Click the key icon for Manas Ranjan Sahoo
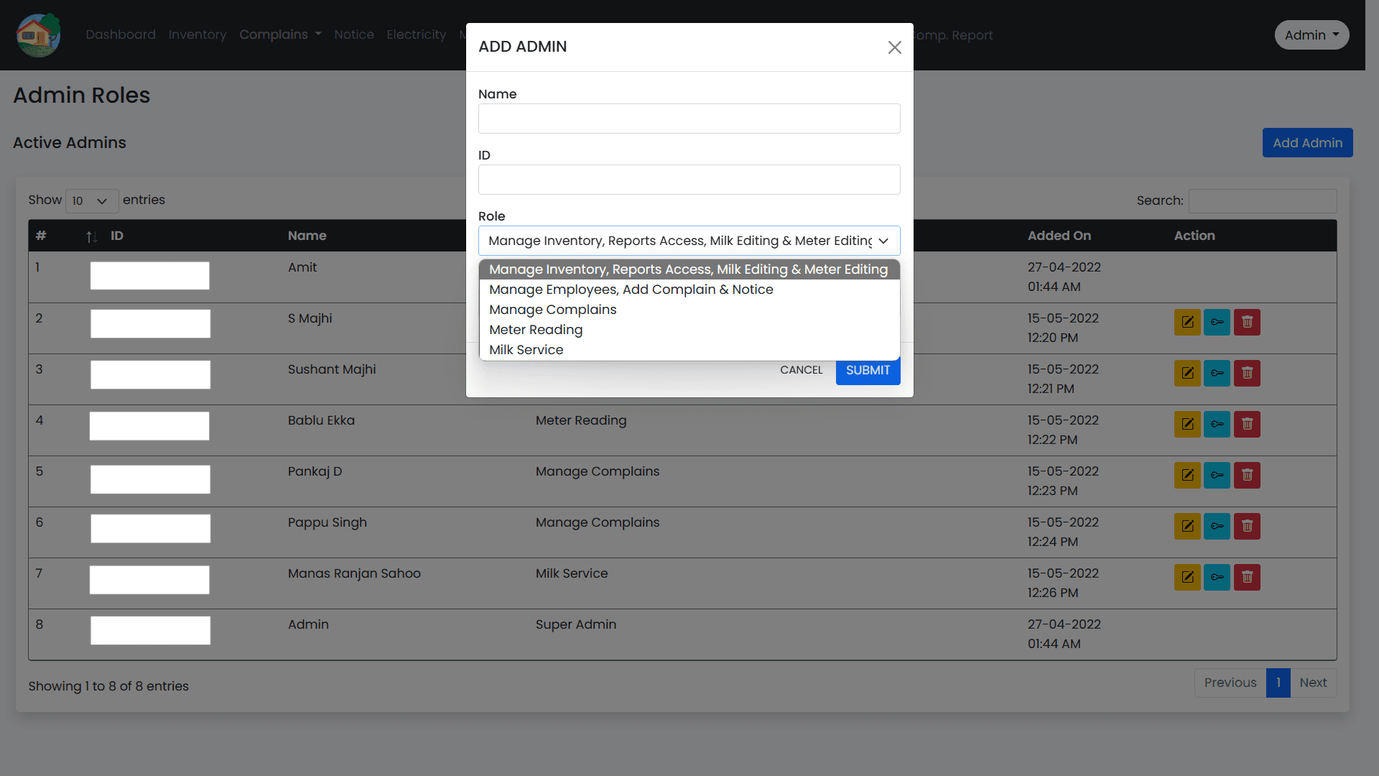Image resolution: width=1379 pixels, height=776 pixels. tap(1217, 577)
